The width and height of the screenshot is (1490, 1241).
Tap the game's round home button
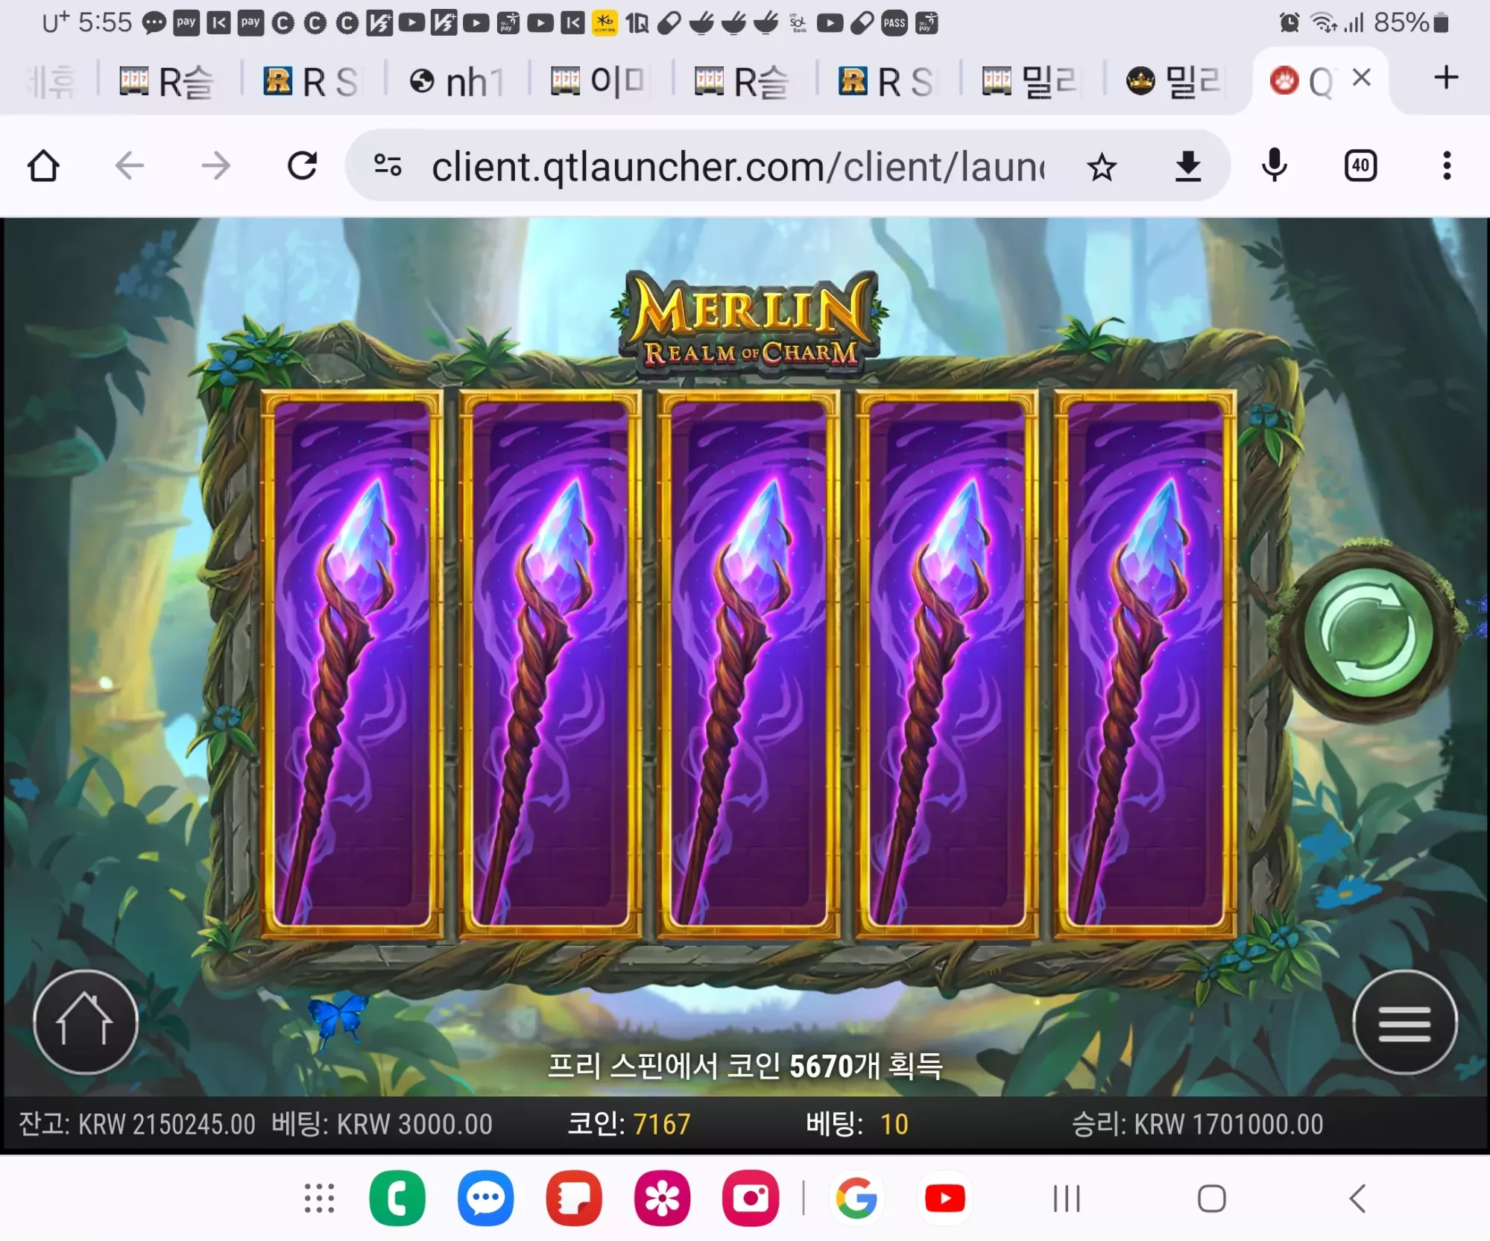tap(86, 1022)
